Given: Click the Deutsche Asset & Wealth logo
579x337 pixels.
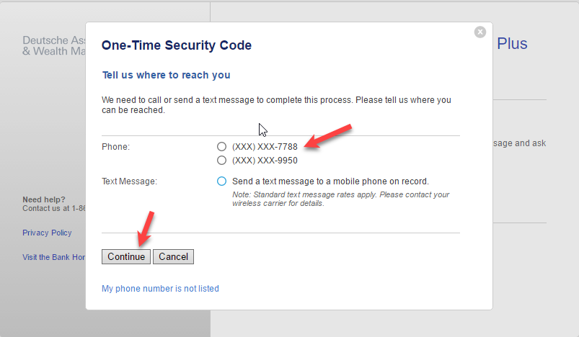Looking at the screenshot, I should tap(54, 45).
